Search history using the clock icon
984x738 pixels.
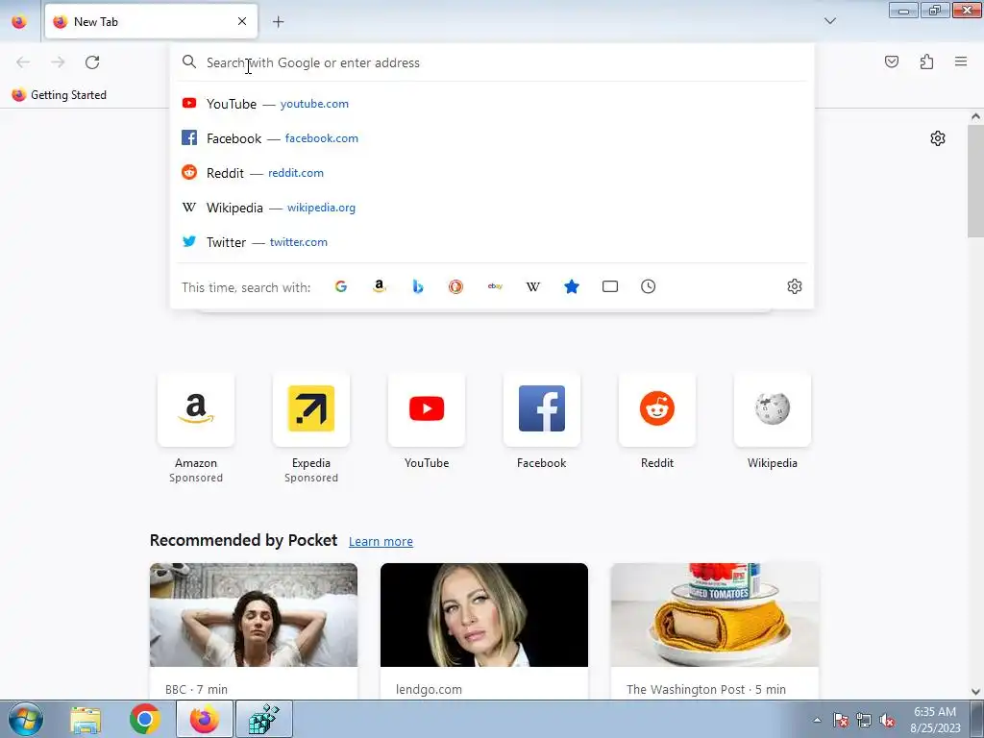click(649, 286)
